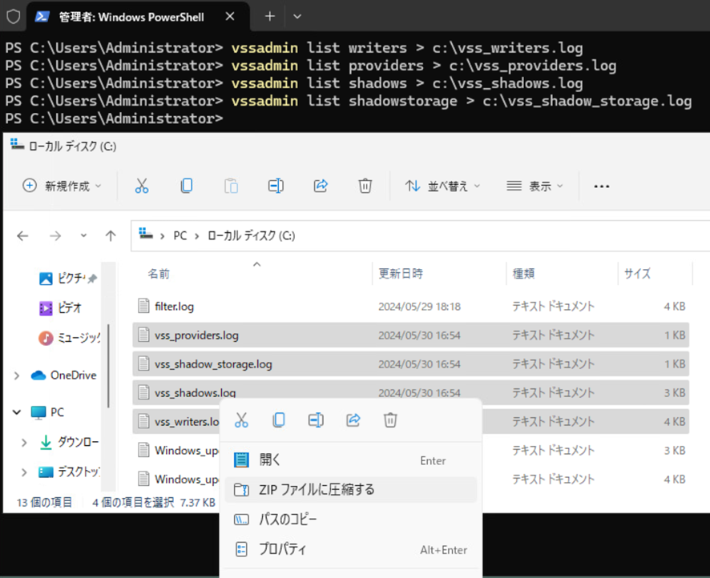Select the vss_shadow_storage.log file
Viewport: 710px width, 578px height.
tap(411, 364)
